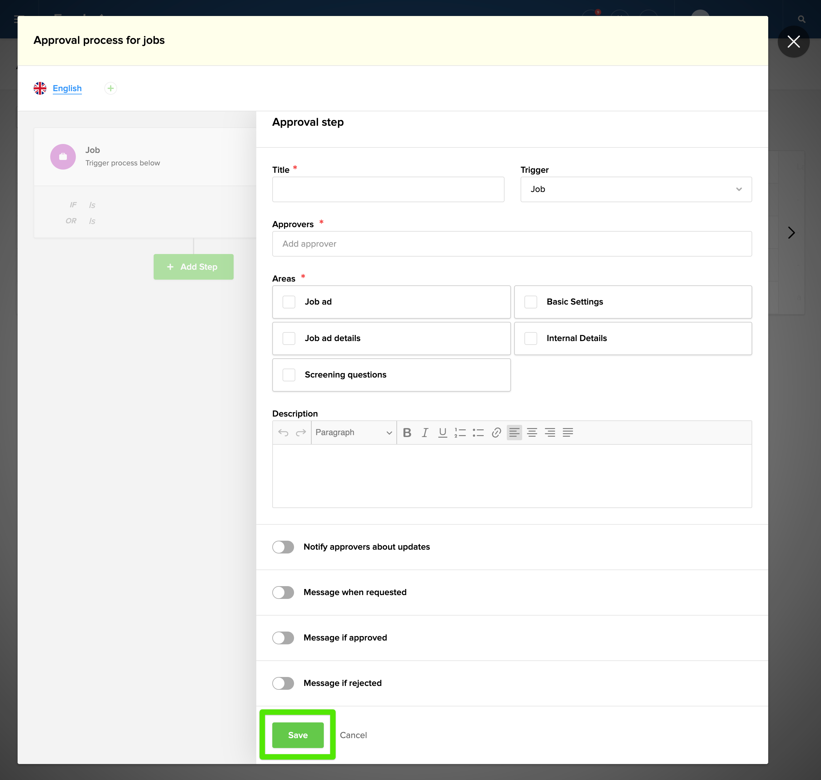Expand the Paragraph style dropdown
Image resolution: width=821 pixels, height=780 pixels.
point(353,433)
